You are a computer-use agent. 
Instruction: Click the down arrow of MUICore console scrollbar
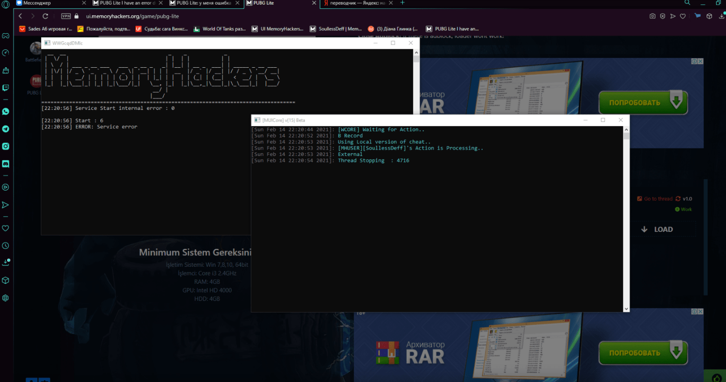coord(626,309)
